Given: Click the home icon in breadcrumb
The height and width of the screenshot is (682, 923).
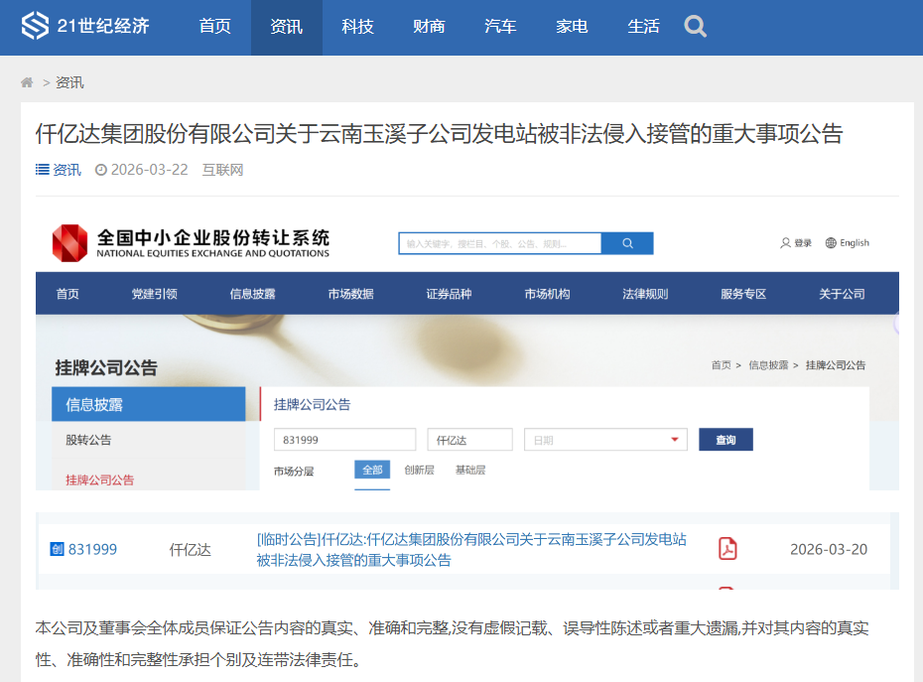Looking at the screenshot, I should (x=27, y=82).
